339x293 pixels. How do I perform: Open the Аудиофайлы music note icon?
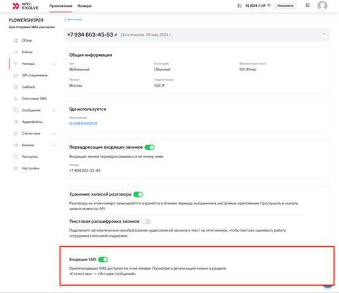pyautogui.click(x=16, y=122)
